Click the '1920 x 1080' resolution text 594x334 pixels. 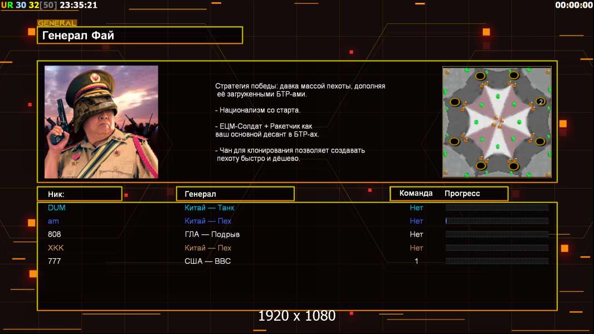297,316
